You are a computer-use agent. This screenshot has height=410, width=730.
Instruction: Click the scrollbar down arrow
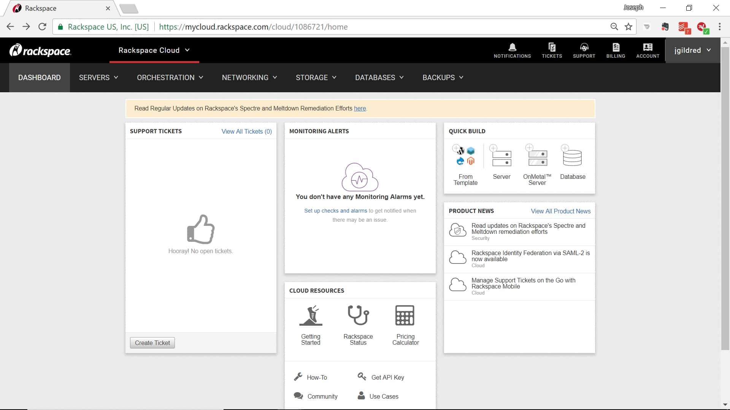tap(725, 405)
